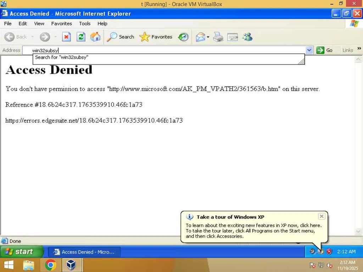Click the VirtualBox window title icon

[x=4, y=4]
